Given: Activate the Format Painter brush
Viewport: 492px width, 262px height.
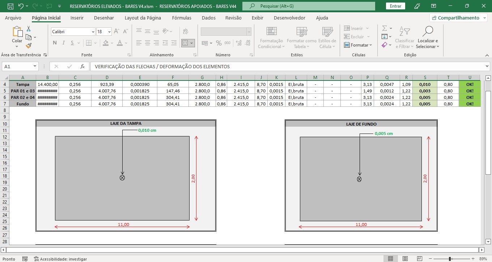Looking at the screenshot, I should (x=29, y=45).
